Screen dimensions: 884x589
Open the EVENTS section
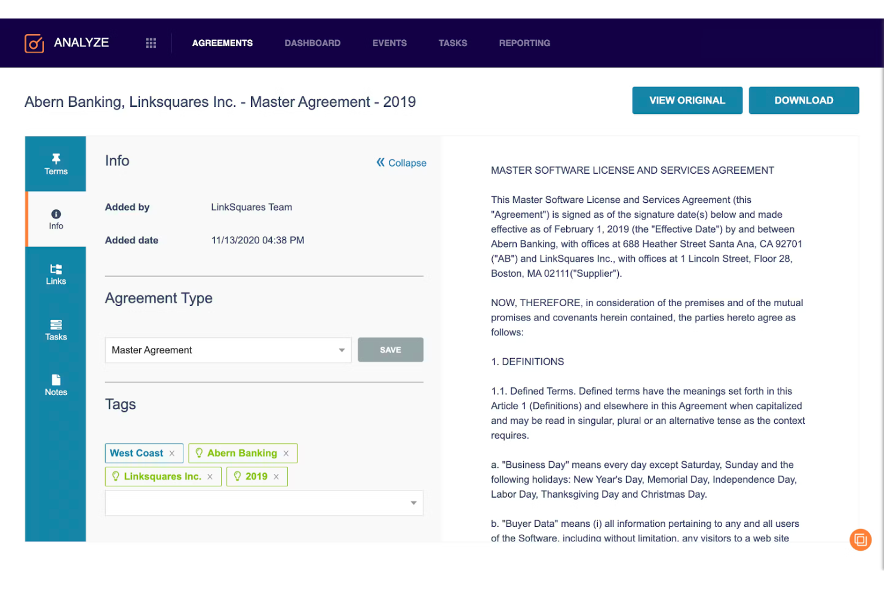[389, 42]
